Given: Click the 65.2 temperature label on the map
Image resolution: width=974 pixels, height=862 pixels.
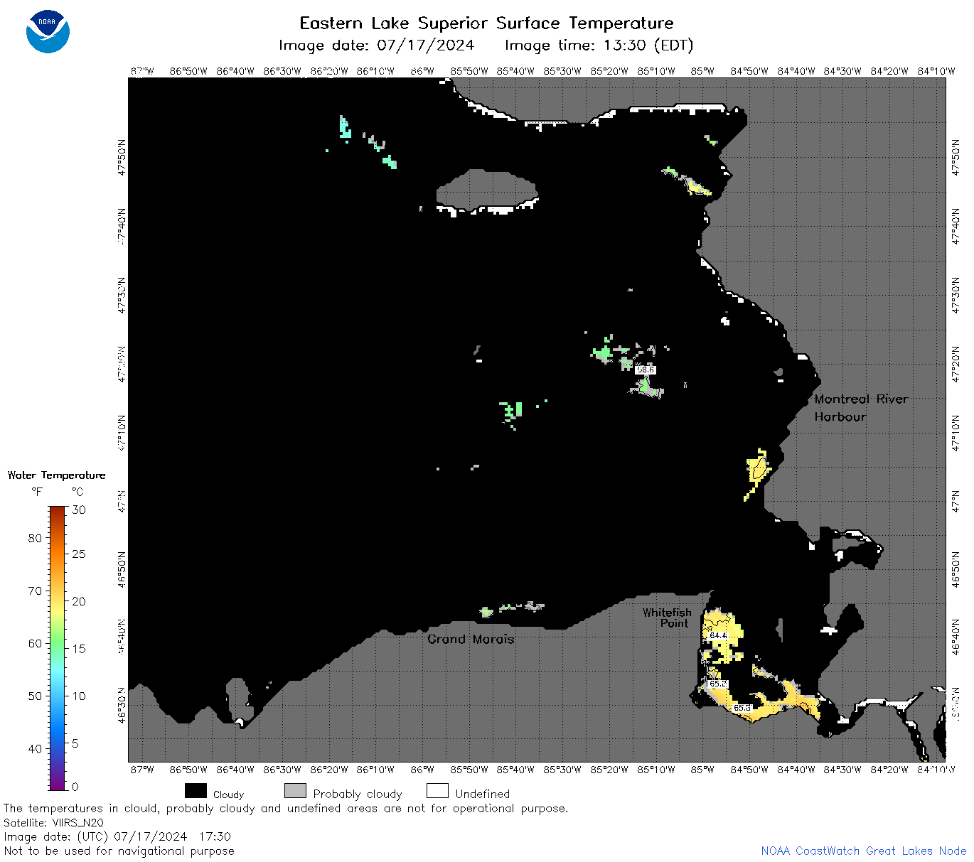Looking at the screenshot, I should tap(718, 684).
